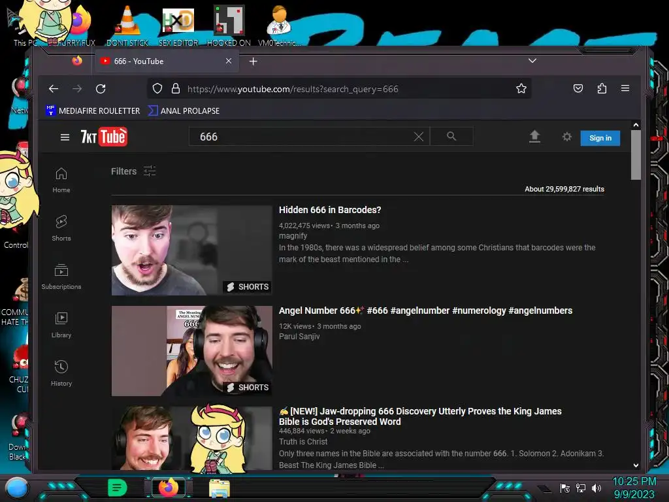
Task: Select the DONT STICK VLC desktop icon
Action: coord(127,25)
